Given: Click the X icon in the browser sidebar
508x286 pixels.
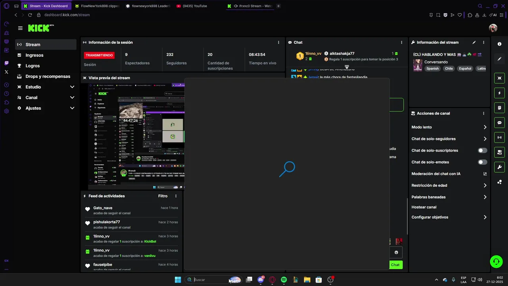Looking at the screenshot, I should [x=6, y=72].
